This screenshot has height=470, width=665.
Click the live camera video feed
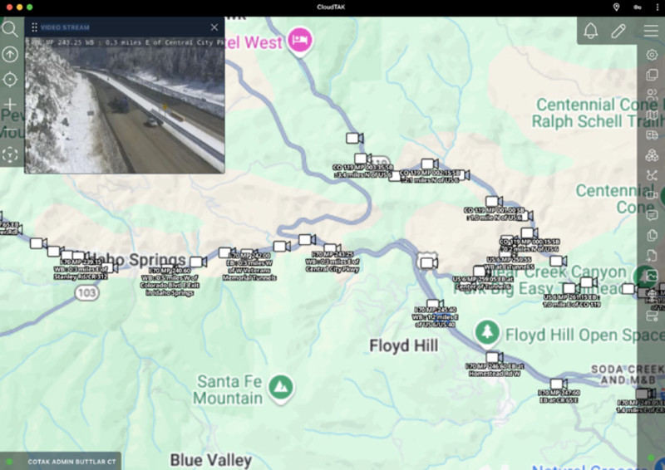(125, 105)
